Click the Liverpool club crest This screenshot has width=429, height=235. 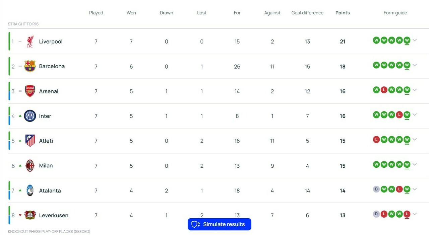click(x=30, y=42)
